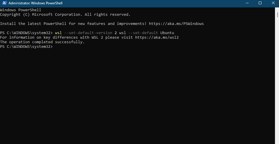Minimize the Administrator PowerShell window
The width and height of the screenshot is (279, 144).
(247, 3)
